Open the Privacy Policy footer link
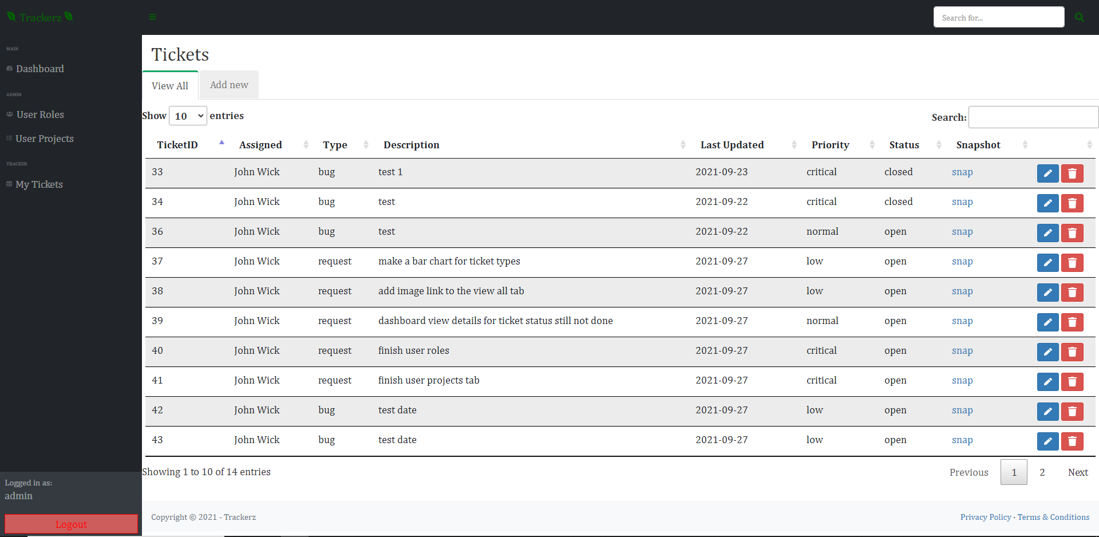This screenshot has width=1099, height=537. point(986,517)
